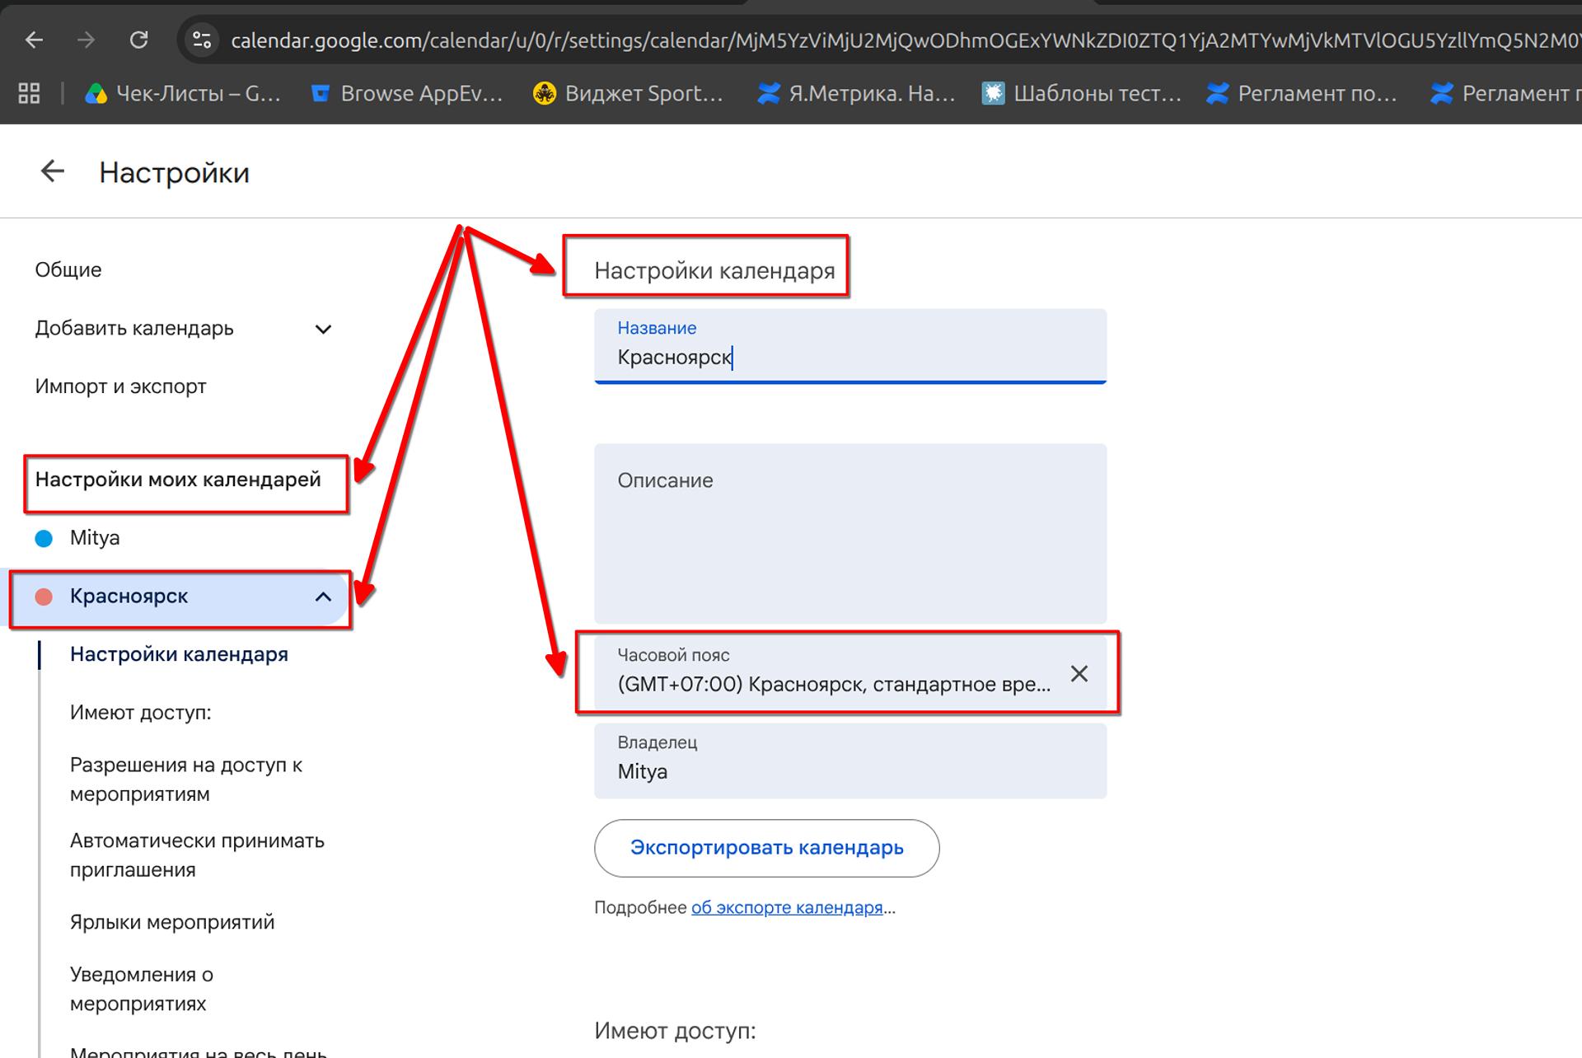Open the Я.Метрика bookmark
Image resolution: width=1582 pixels, height=1058 pixels.
click(x=857, y=94)
